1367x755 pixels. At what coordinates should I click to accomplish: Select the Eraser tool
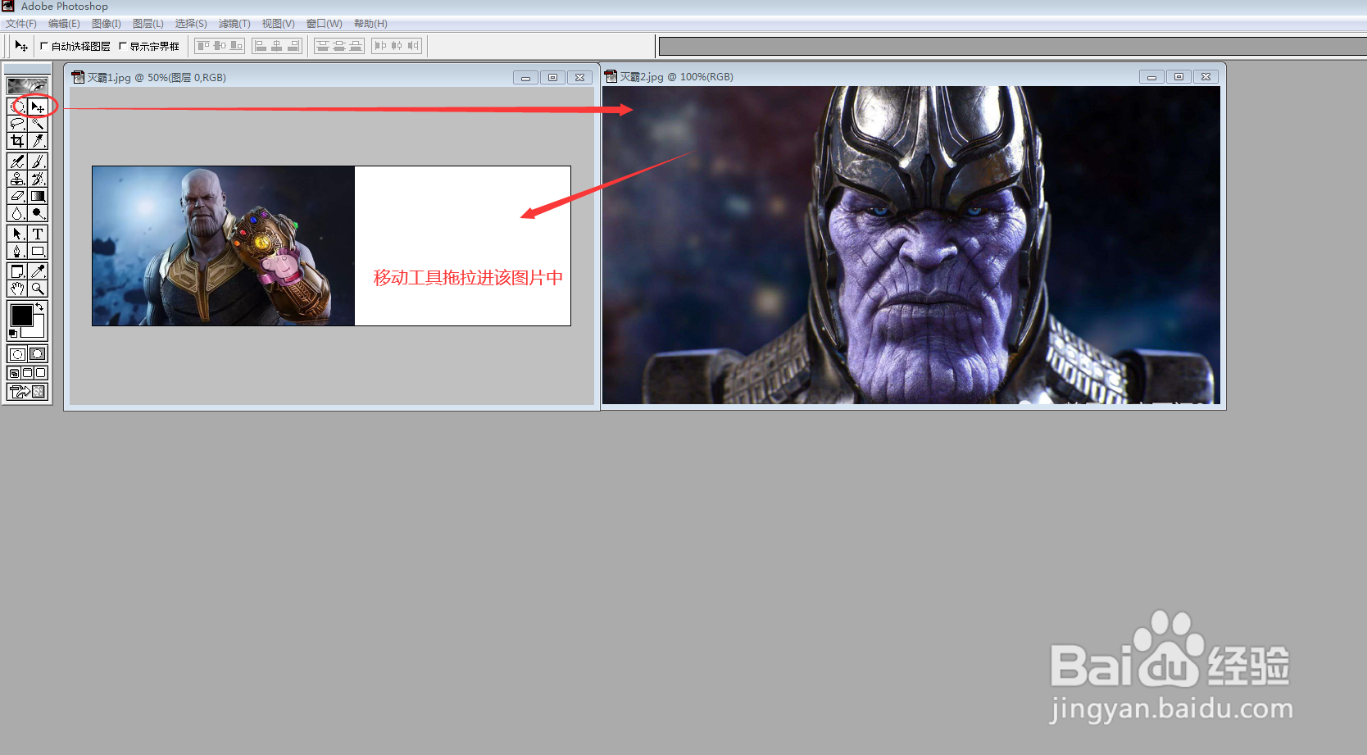pyautogui.click(x=17, y=196)
